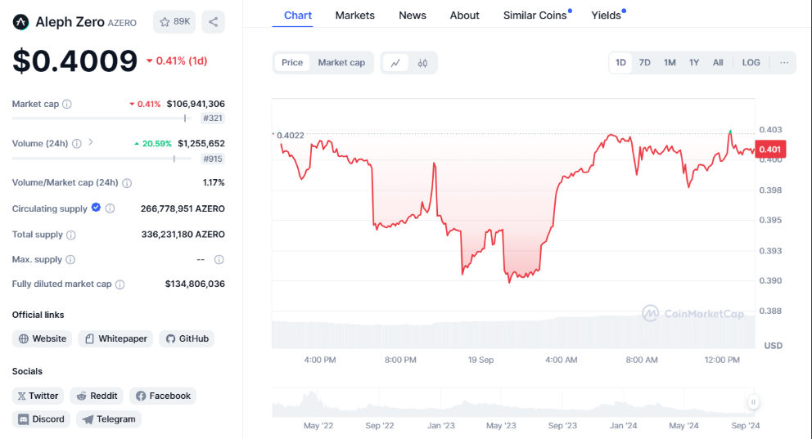The image size is (812, 439).
Task: Click the verified circulating supply badge
Action: pyautogui.click(x=96, y=208)
